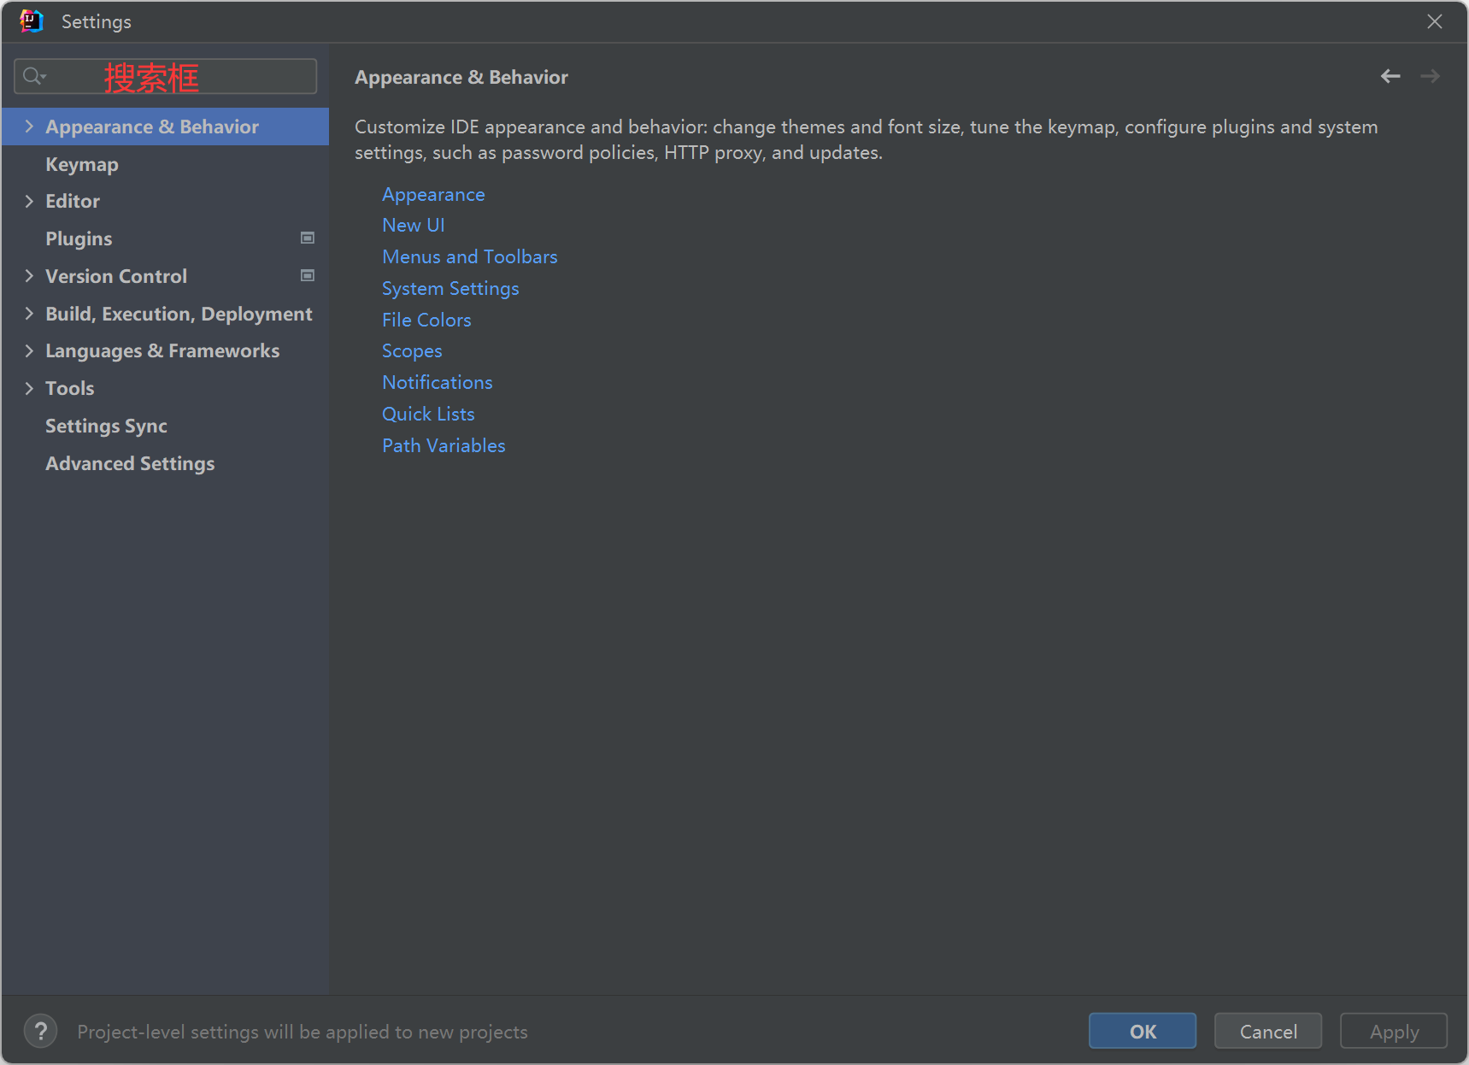Select Appearance & Behavior in the sidebar
1469x1065 pixels.
[x=166, y=127]
